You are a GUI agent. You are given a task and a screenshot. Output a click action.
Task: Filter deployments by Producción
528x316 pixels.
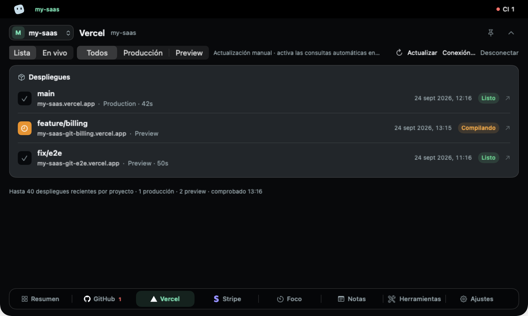(x=143, y=53)
